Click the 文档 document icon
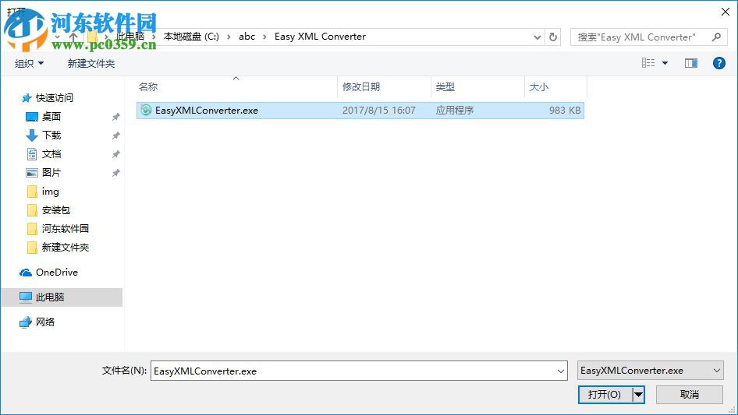This screenshot has height=415, width=738. [31, 154]
